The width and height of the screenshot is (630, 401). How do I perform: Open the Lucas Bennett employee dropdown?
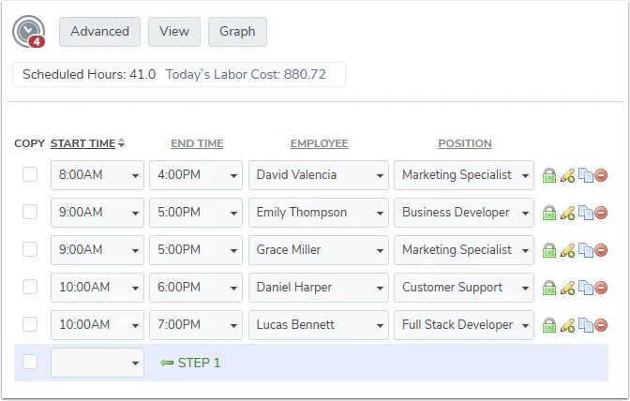[319, 325]
